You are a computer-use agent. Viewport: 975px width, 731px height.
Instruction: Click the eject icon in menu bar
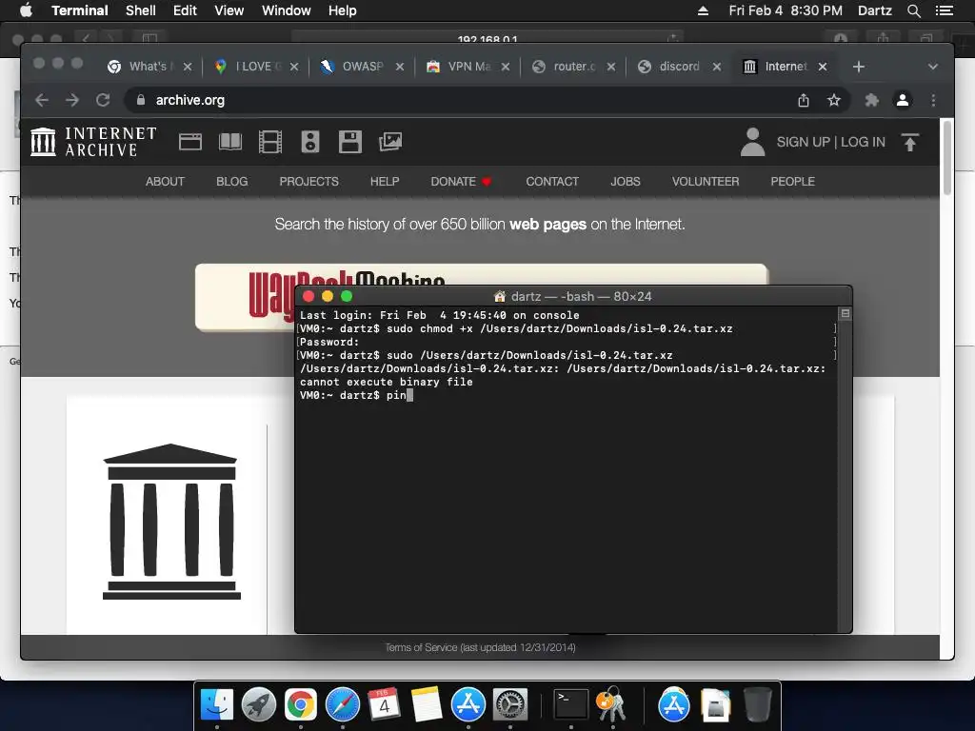(x=703, y=10)
